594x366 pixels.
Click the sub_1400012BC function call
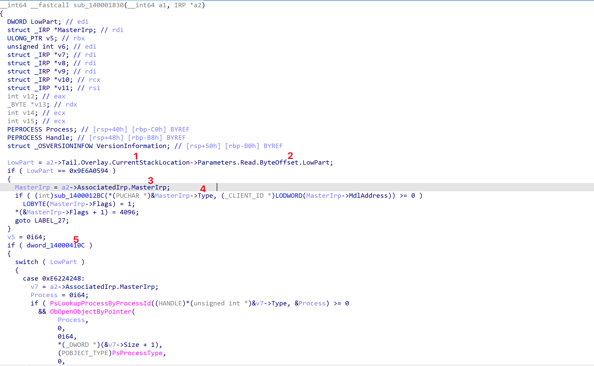(79, 196)
